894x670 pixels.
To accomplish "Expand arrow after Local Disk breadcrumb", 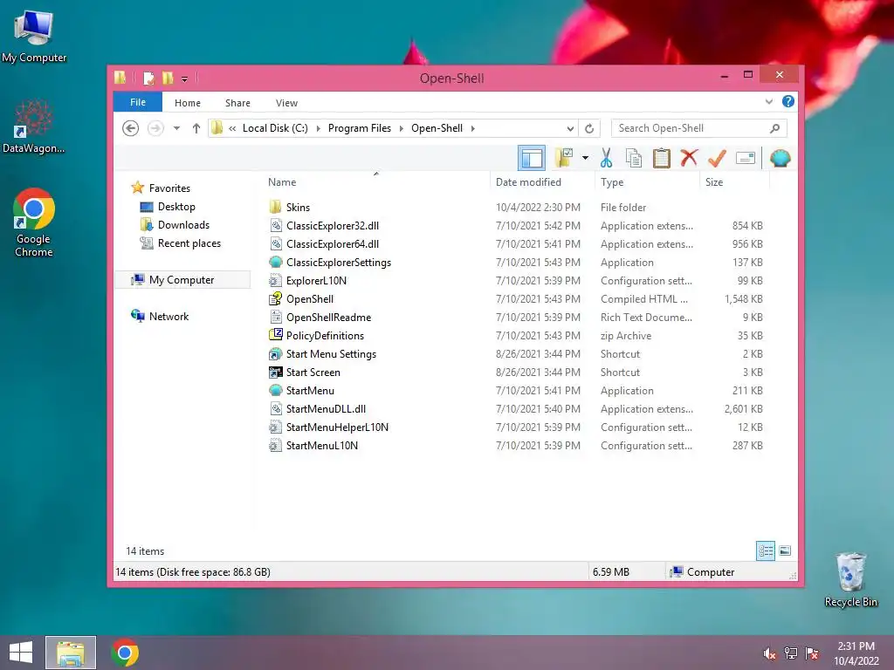I will [318, 128].
